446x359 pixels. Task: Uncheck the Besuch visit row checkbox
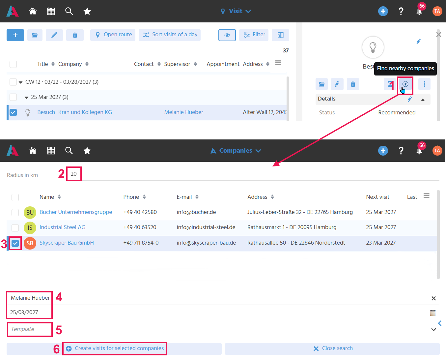[x=13, y=112]
